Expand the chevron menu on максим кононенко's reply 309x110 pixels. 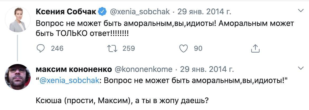tap(300, 68)
